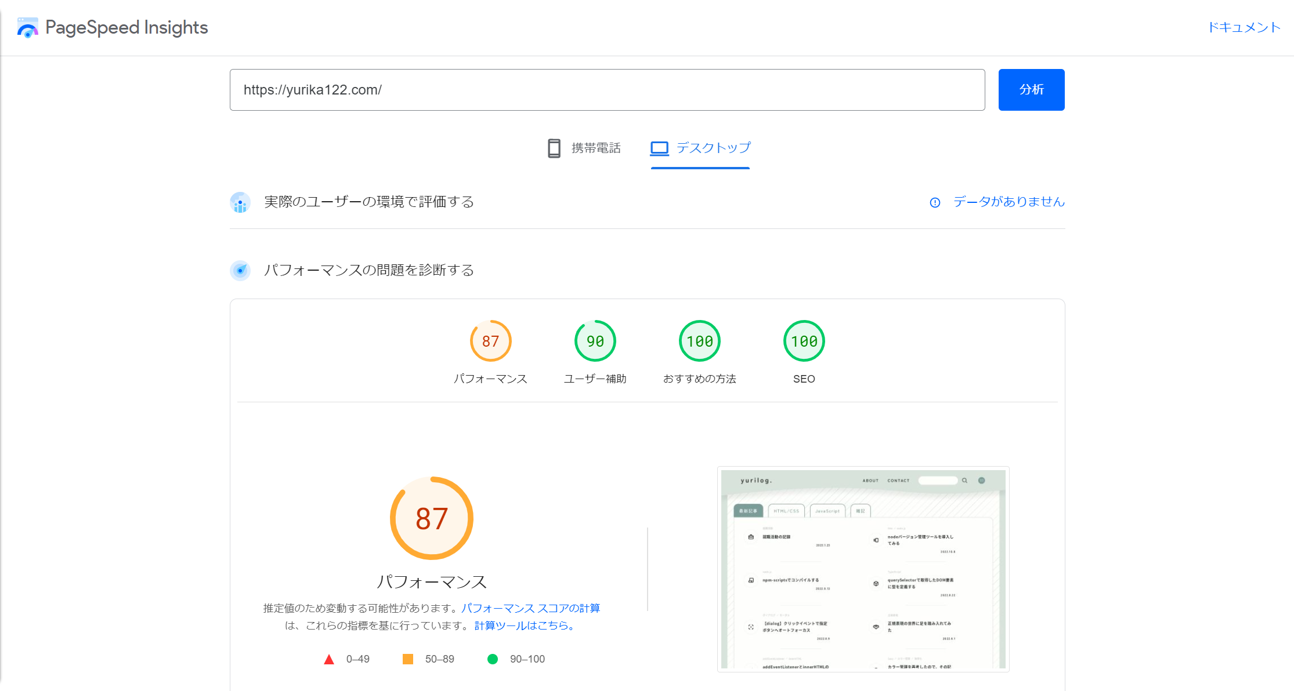Select the 100 おすすめの方法 score gauge
This screenshot has height=691, width=1294.
pos(699,341)
